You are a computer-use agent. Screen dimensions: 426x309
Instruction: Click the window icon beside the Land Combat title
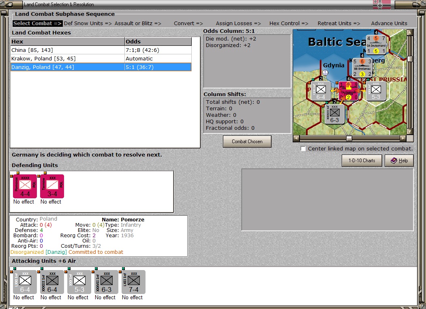tap(9, 4)
